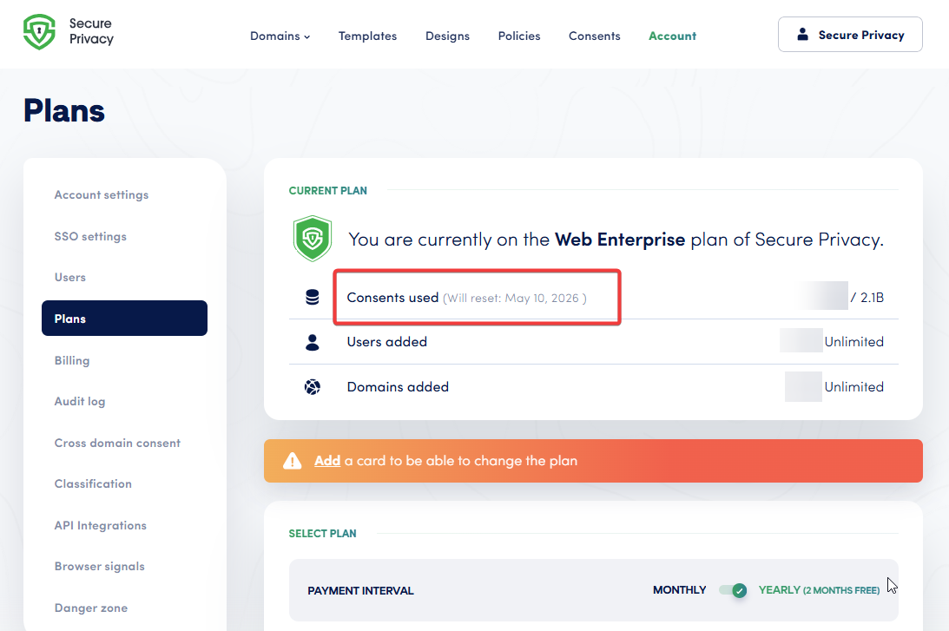Open the Templates navigation item
The image size is (949, 631).
coord(367,36)
